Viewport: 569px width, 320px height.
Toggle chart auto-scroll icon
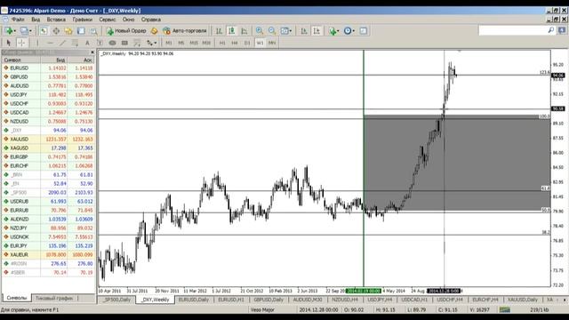[304, 31]
